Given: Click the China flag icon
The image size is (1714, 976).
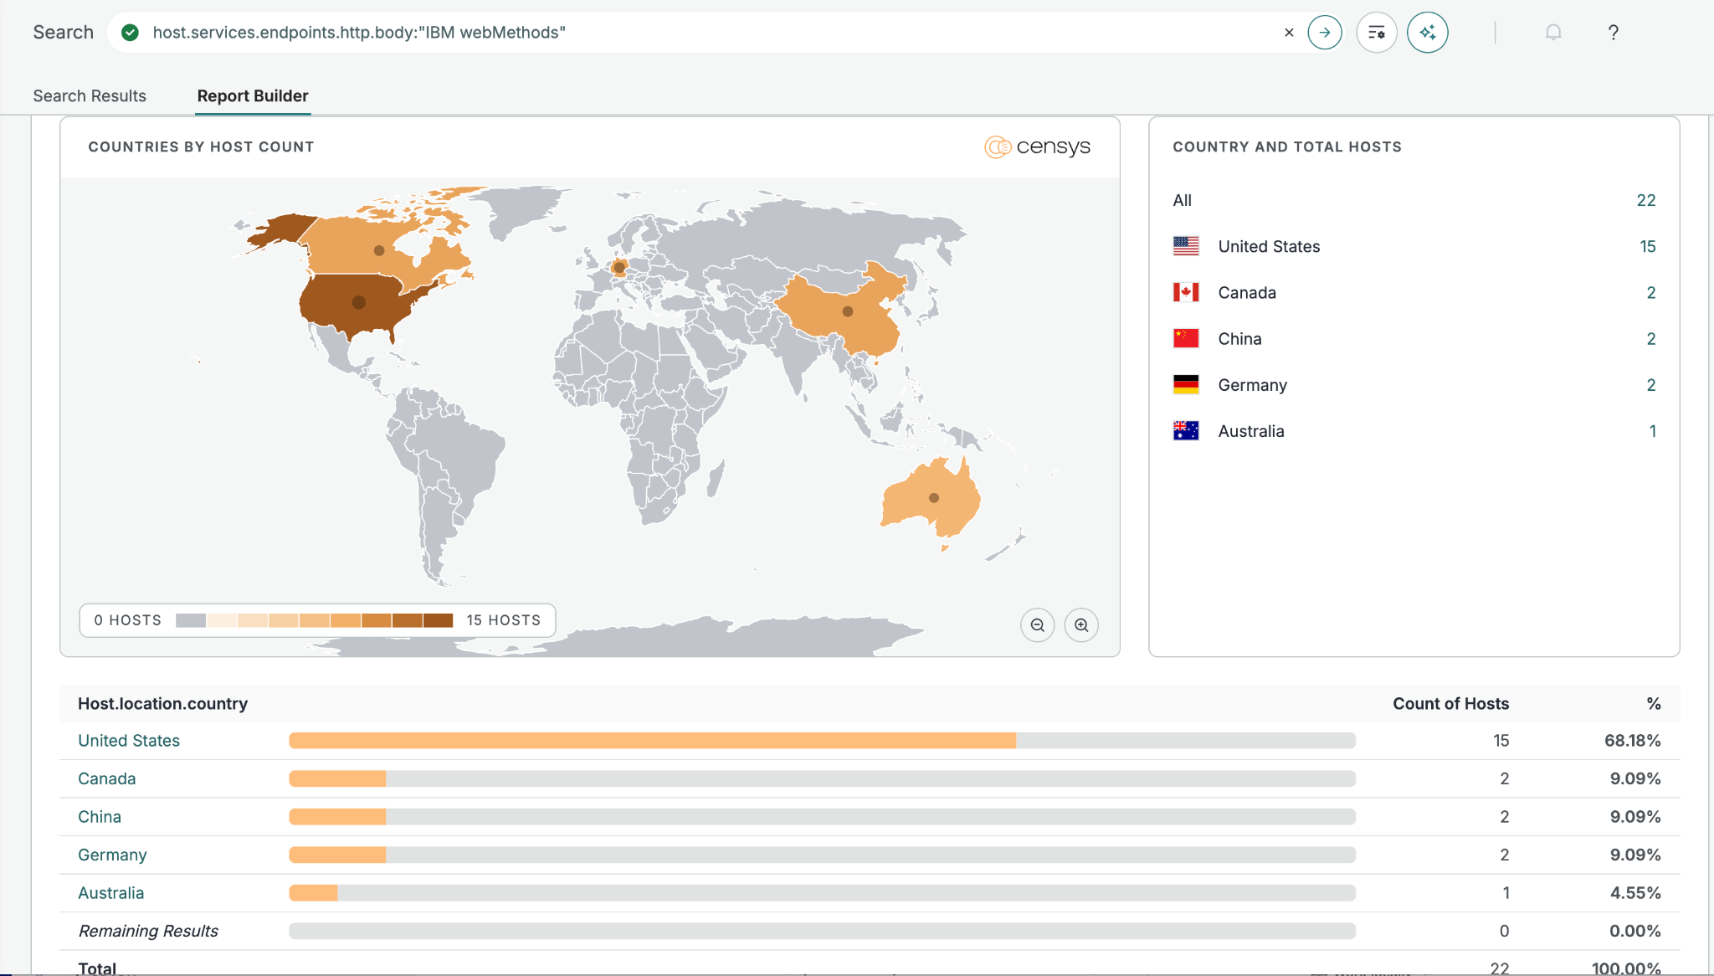Looking at the screenshot, I should [1186, 338].
